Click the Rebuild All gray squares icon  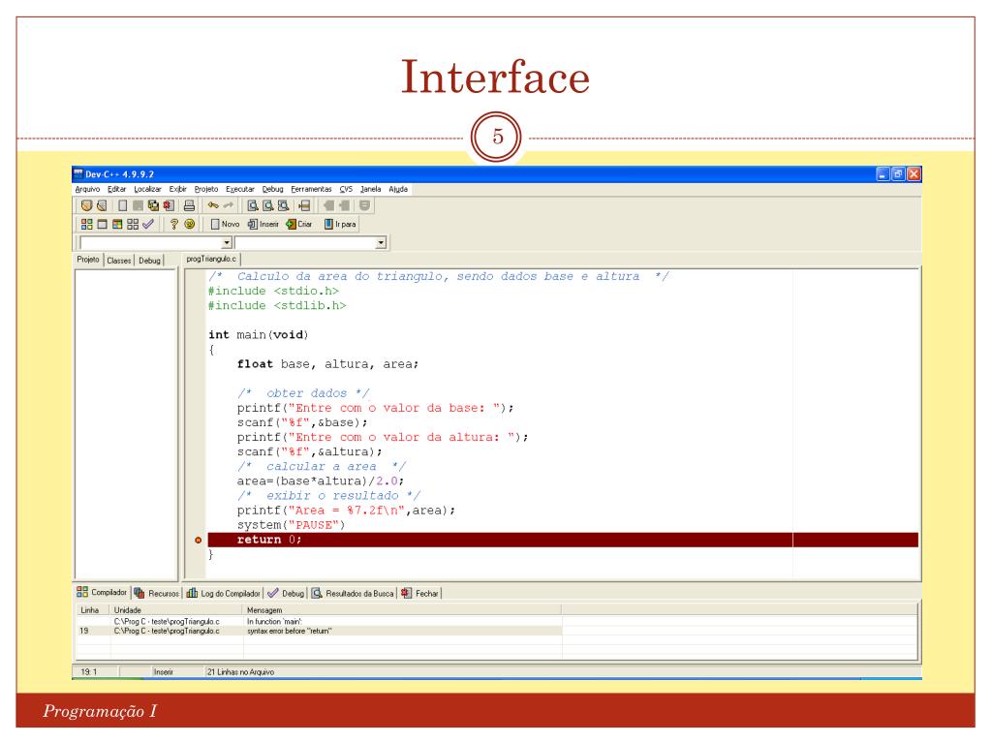click(132, 224)
